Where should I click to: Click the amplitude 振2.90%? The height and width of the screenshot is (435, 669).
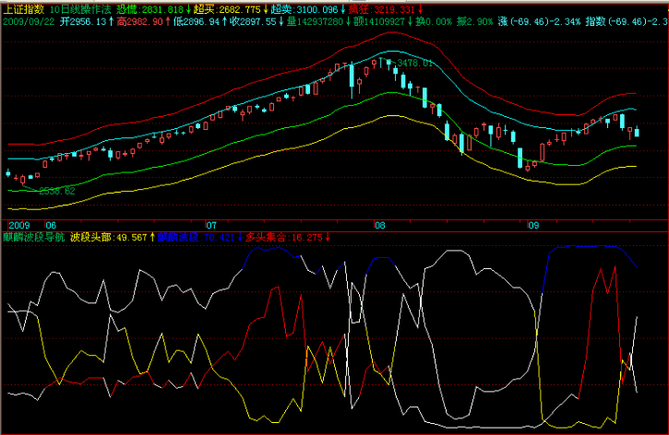tap(474, 21)
